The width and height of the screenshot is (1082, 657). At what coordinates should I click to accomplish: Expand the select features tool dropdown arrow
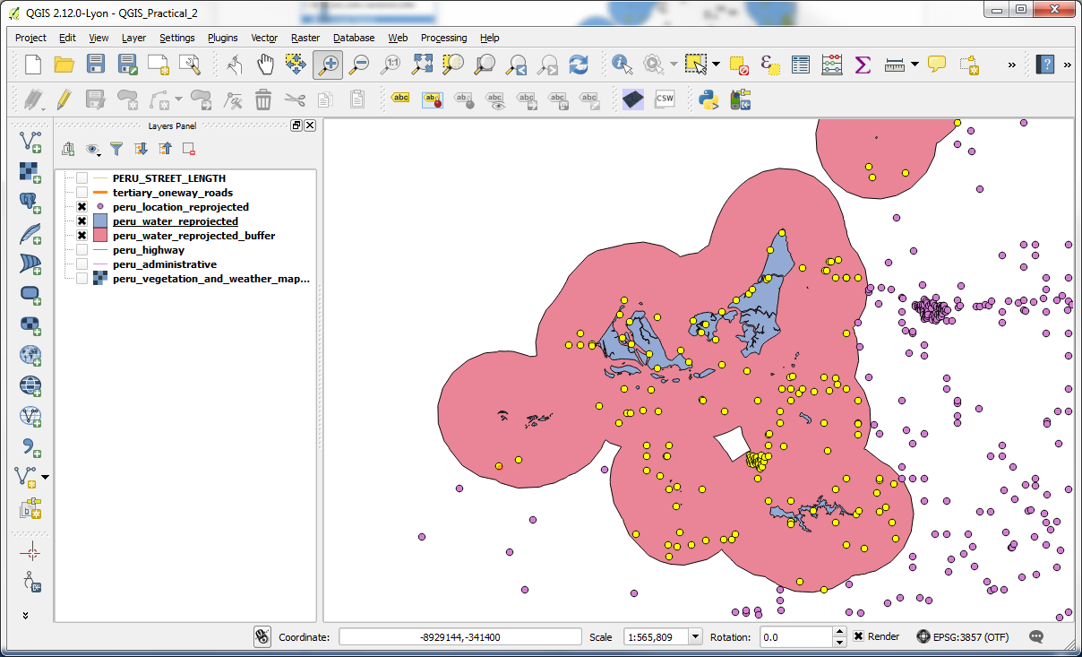pyautogui.click(x=716, y=64)
